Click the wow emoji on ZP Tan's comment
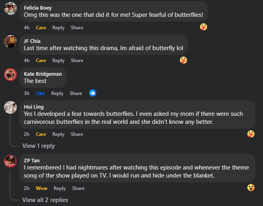The height and width of the screenshot is (206, 263). coord(251,188)
